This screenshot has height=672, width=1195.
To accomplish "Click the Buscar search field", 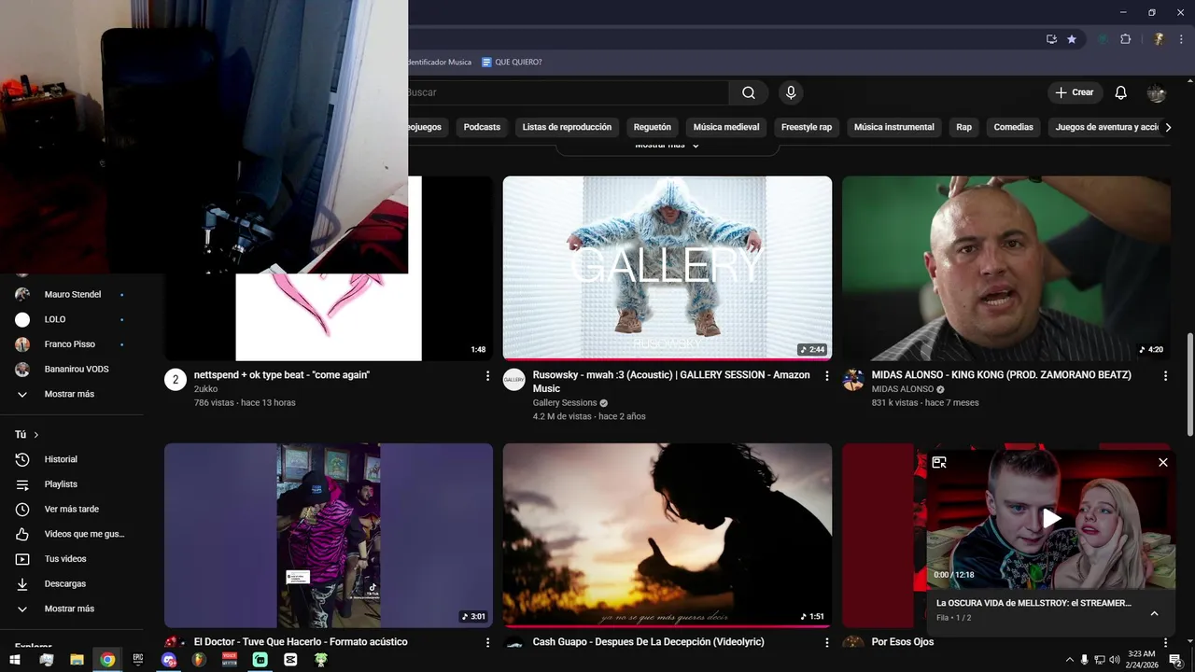I will [x=568, y=92].
